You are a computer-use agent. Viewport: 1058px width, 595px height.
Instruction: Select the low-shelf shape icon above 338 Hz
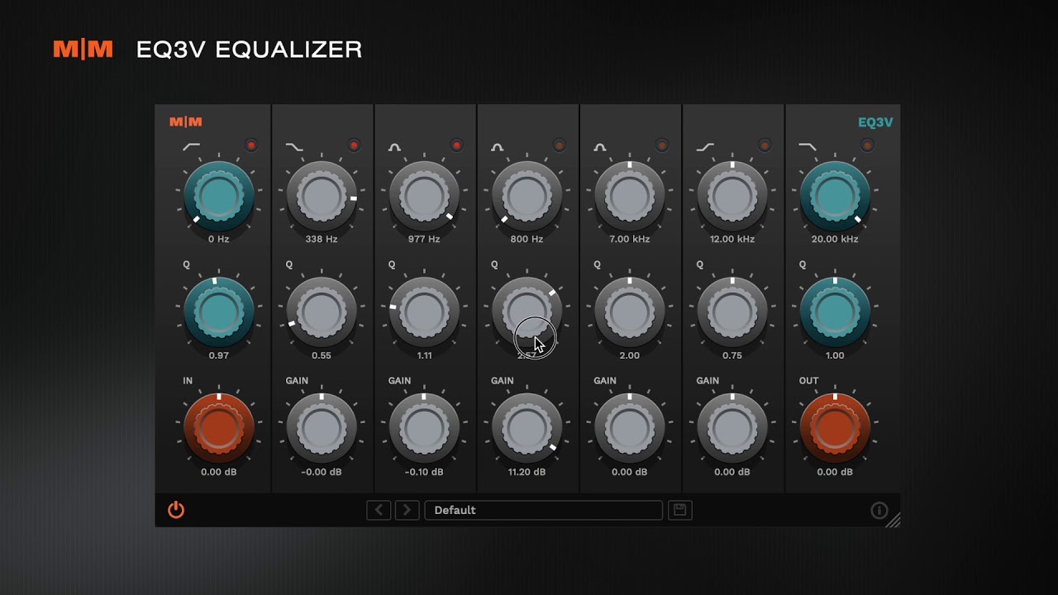294,147
